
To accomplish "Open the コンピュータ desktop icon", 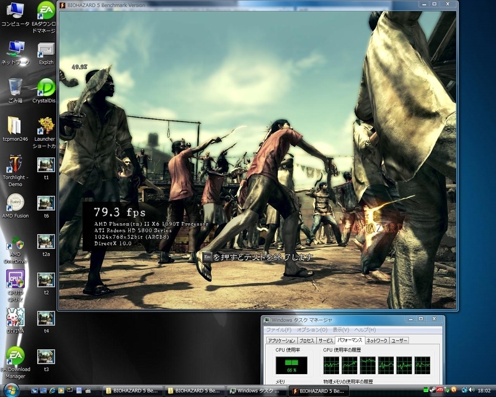I will coord(15,14).
